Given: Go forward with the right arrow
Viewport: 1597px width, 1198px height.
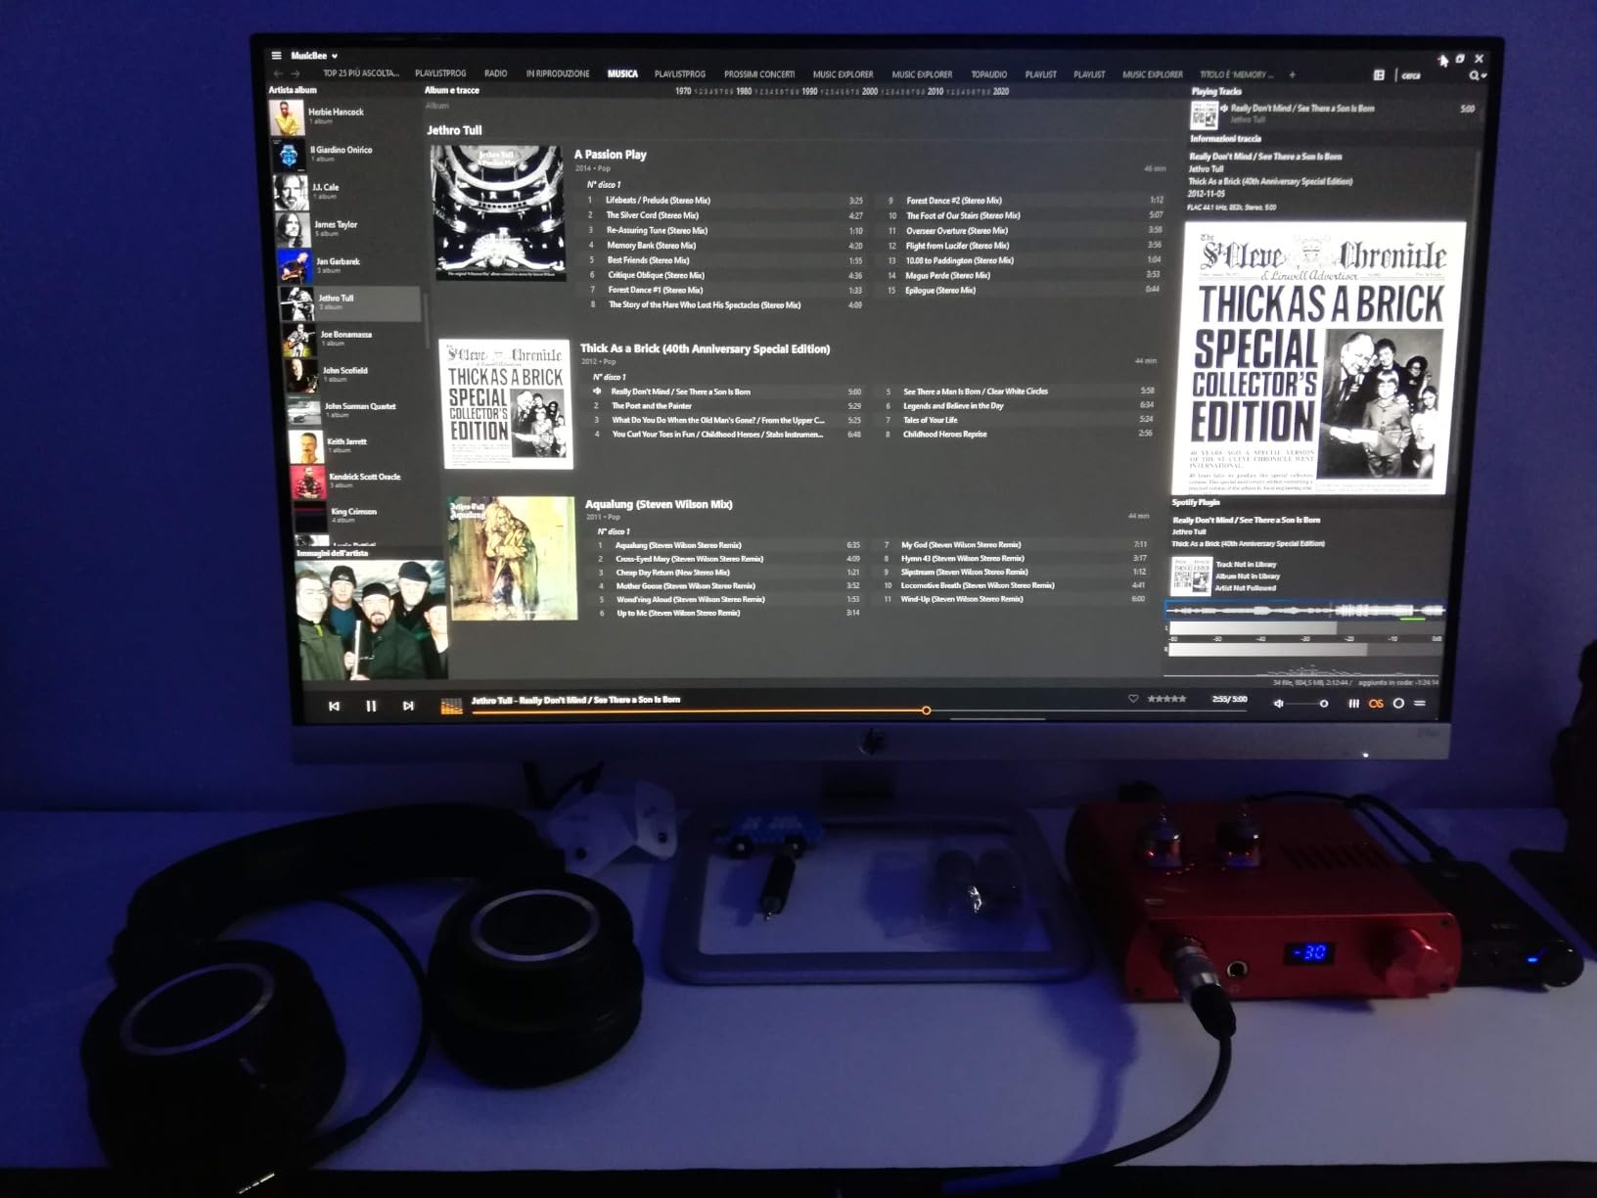Looking at the screenshot, I should pyautogui.click(x=295, y=73).
